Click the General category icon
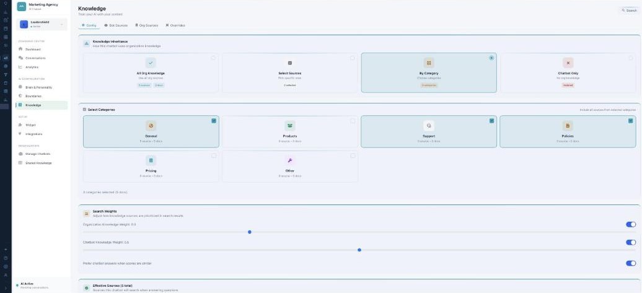642x293 pixels. click(151, 126)
